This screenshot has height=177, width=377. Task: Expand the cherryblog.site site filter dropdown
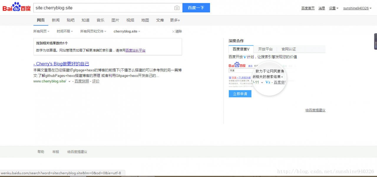[x=127, y=32]
